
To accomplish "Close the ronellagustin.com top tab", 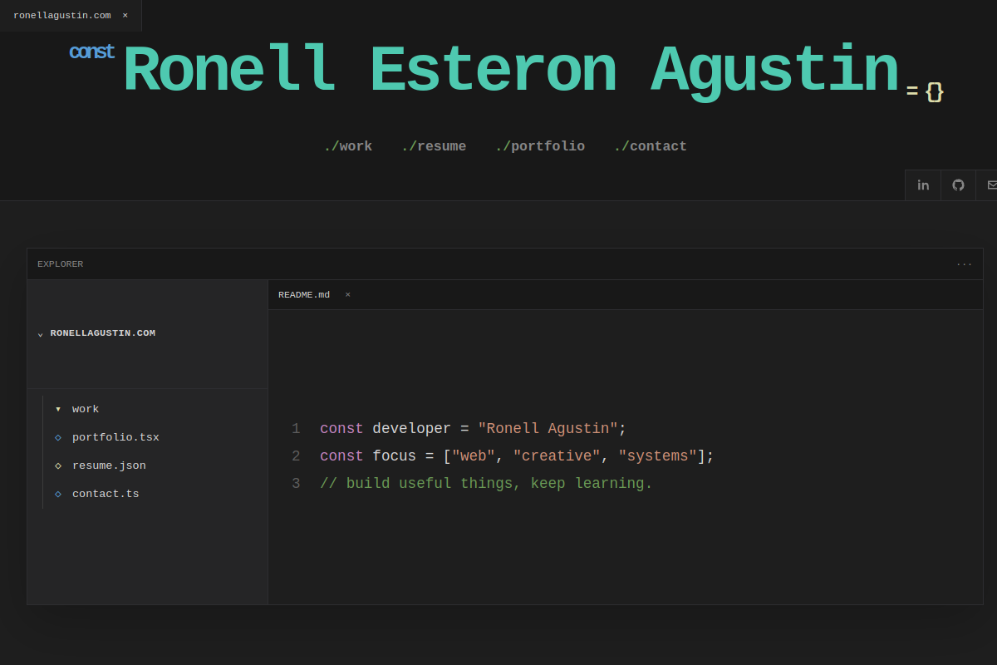I will pos(125,15).
